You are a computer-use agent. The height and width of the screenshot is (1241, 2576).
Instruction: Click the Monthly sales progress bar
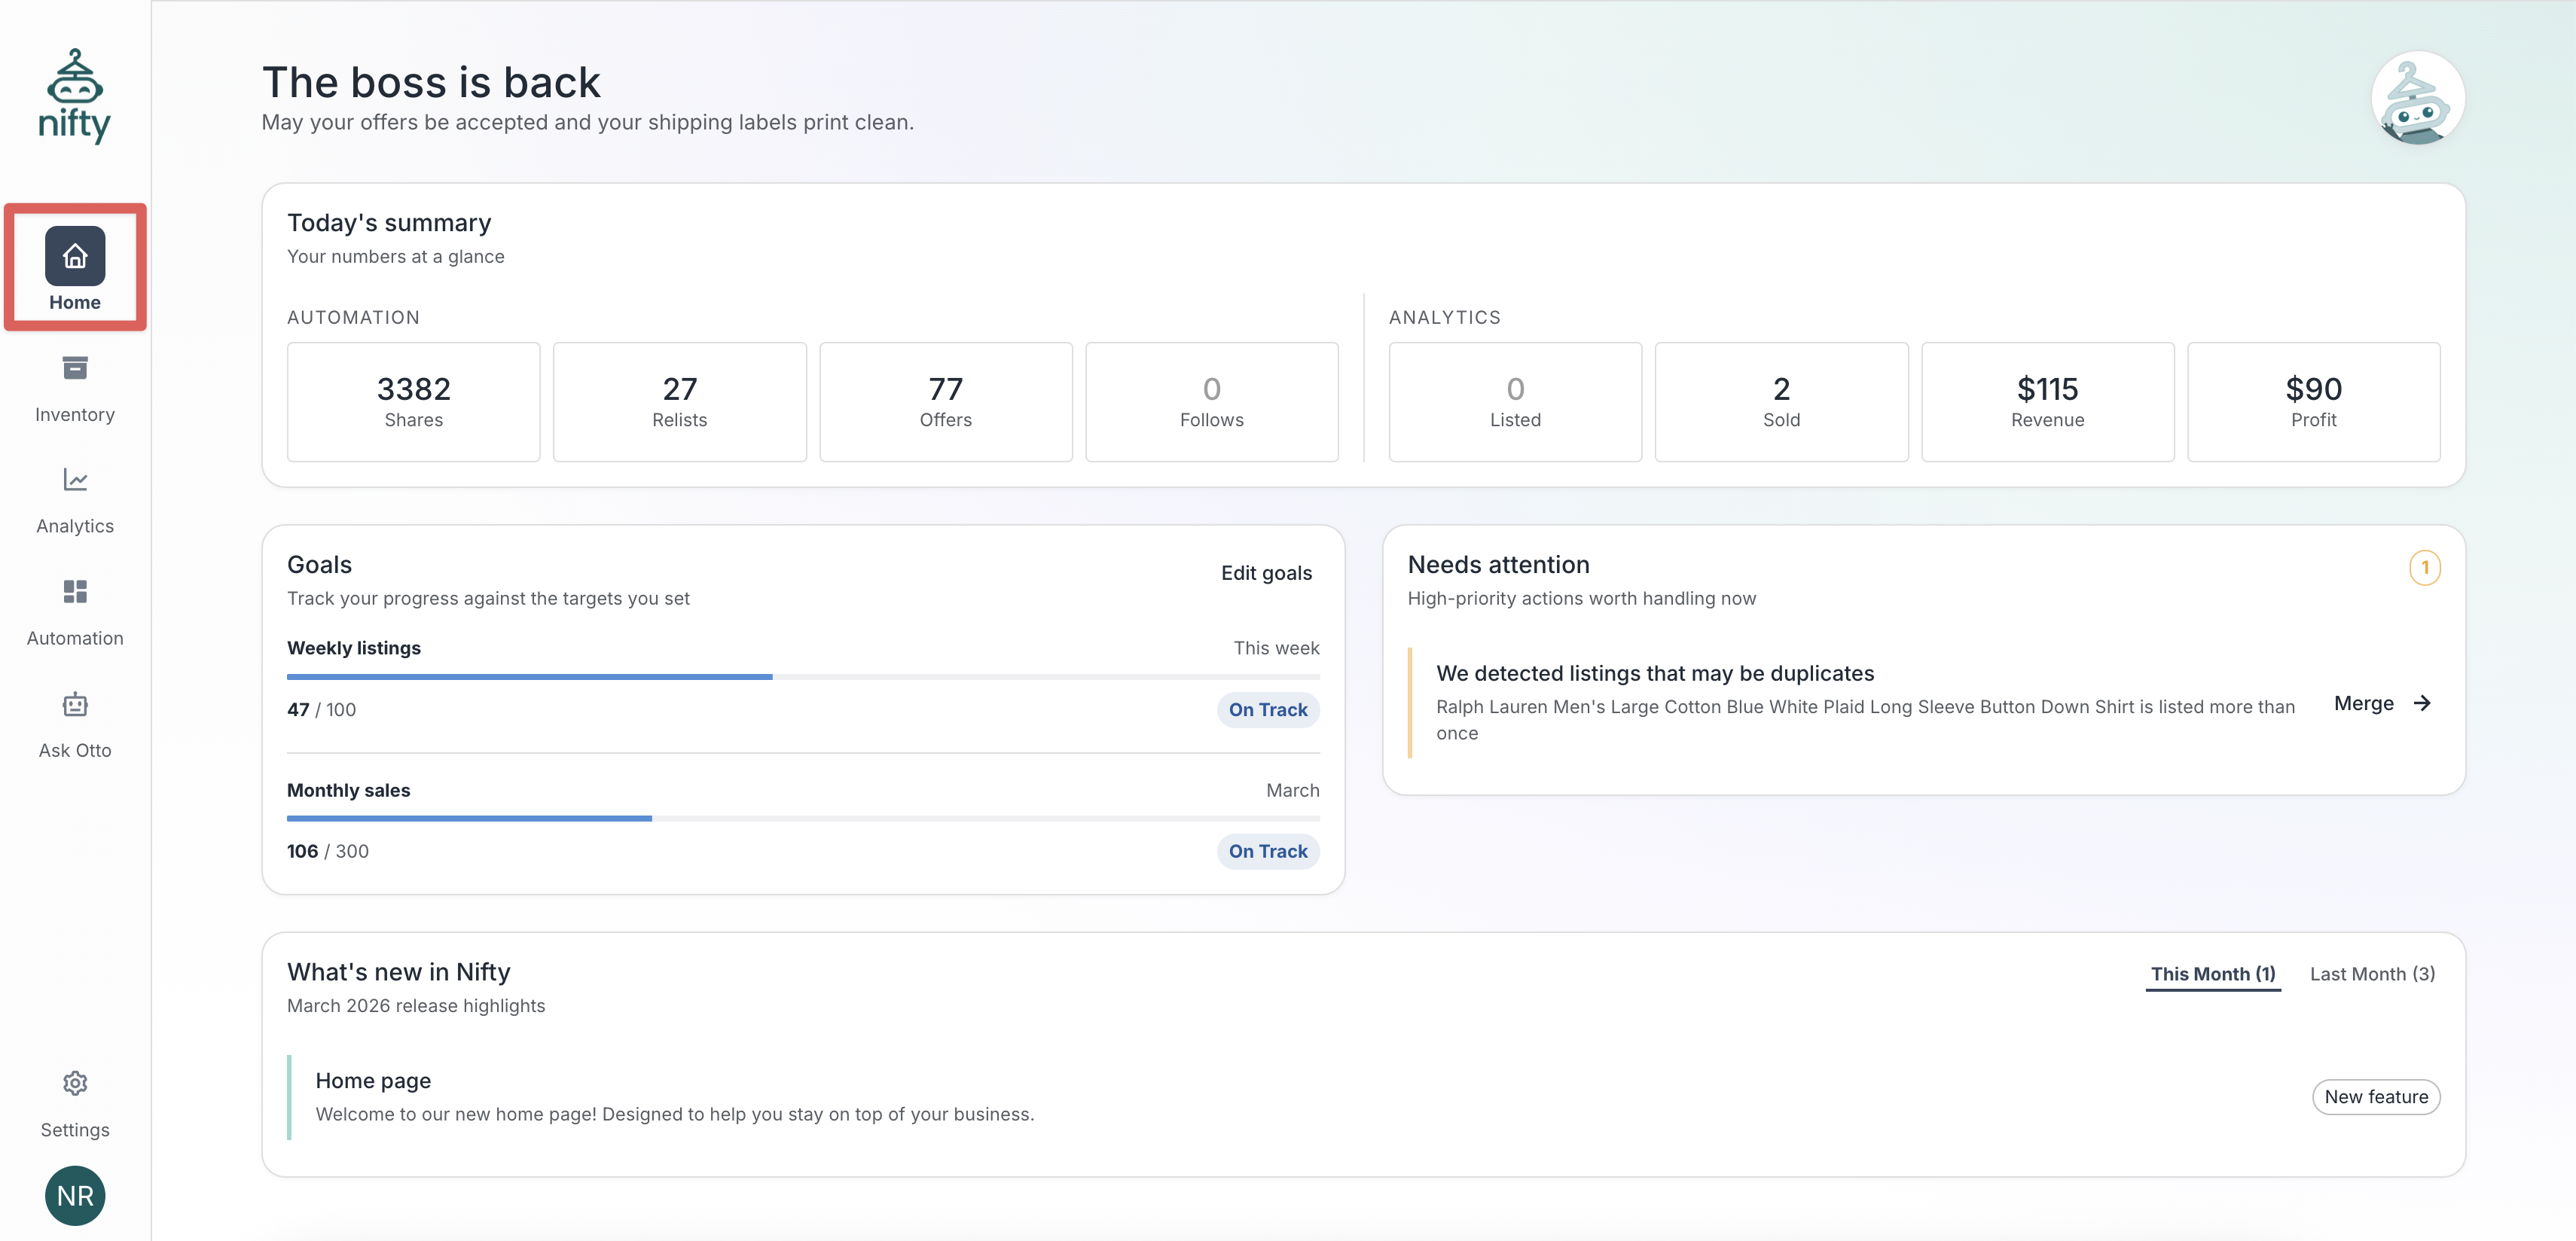802,818
